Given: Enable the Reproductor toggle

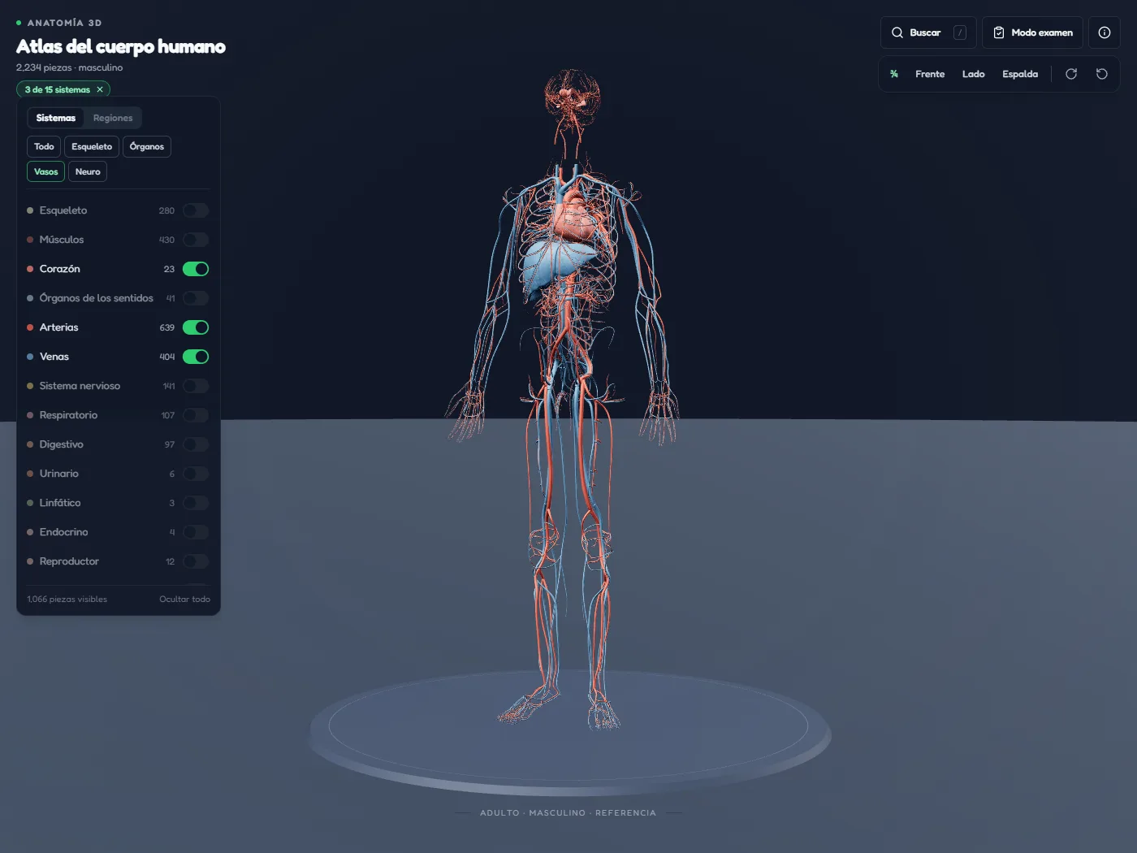Looking at the screenshot, I should click(x=196, y=561).
